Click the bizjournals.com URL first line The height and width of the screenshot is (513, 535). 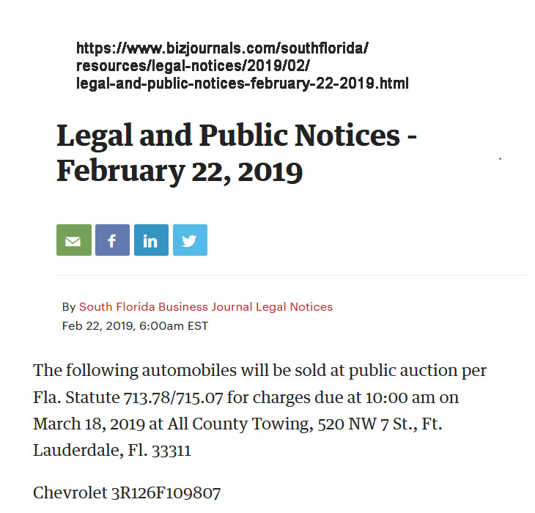222,49
